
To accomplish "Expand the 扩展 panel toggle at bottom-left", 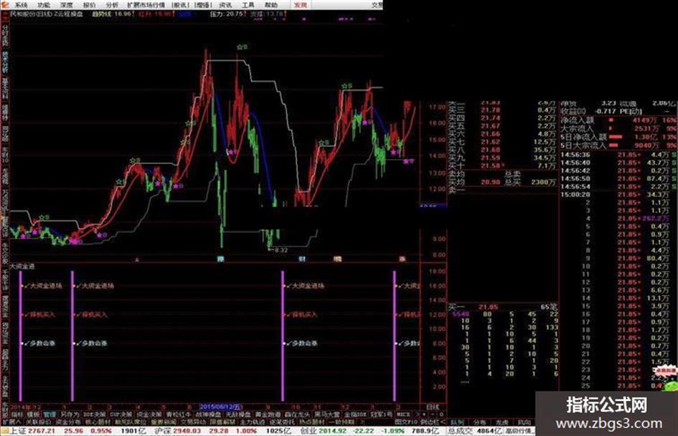I will click(12, 422).
